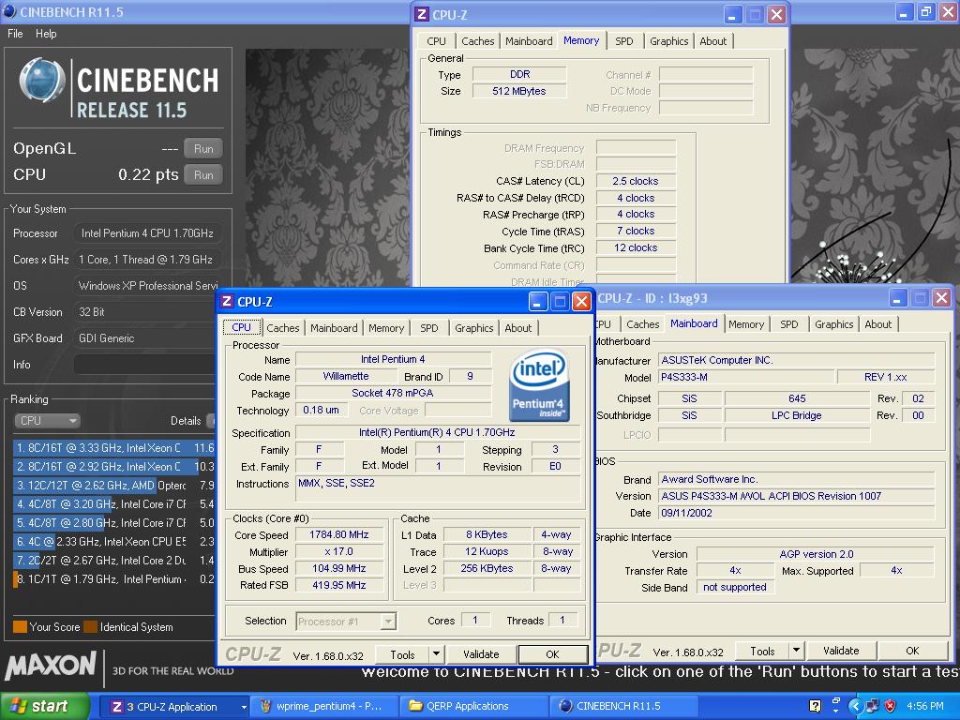
Task: Click Validate in front CPU-Z window
Action: [481, 654]
